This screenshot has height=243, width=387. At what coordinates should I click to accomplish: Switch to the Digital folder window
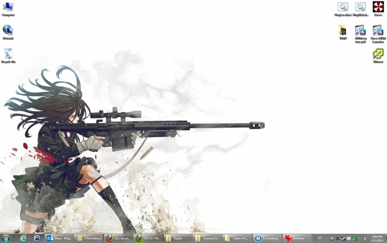click(x=178, y=238)
